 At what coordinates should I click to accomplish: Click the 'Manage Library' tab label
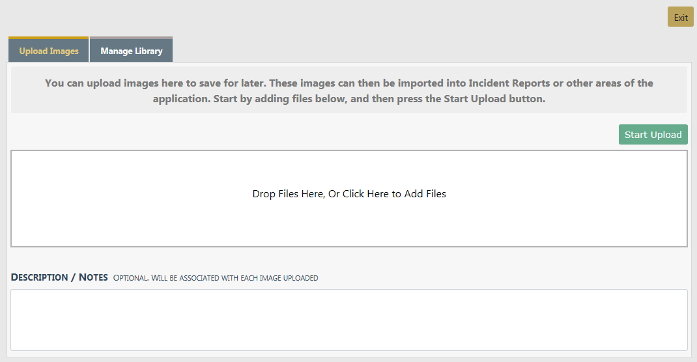tap(131, 51)
